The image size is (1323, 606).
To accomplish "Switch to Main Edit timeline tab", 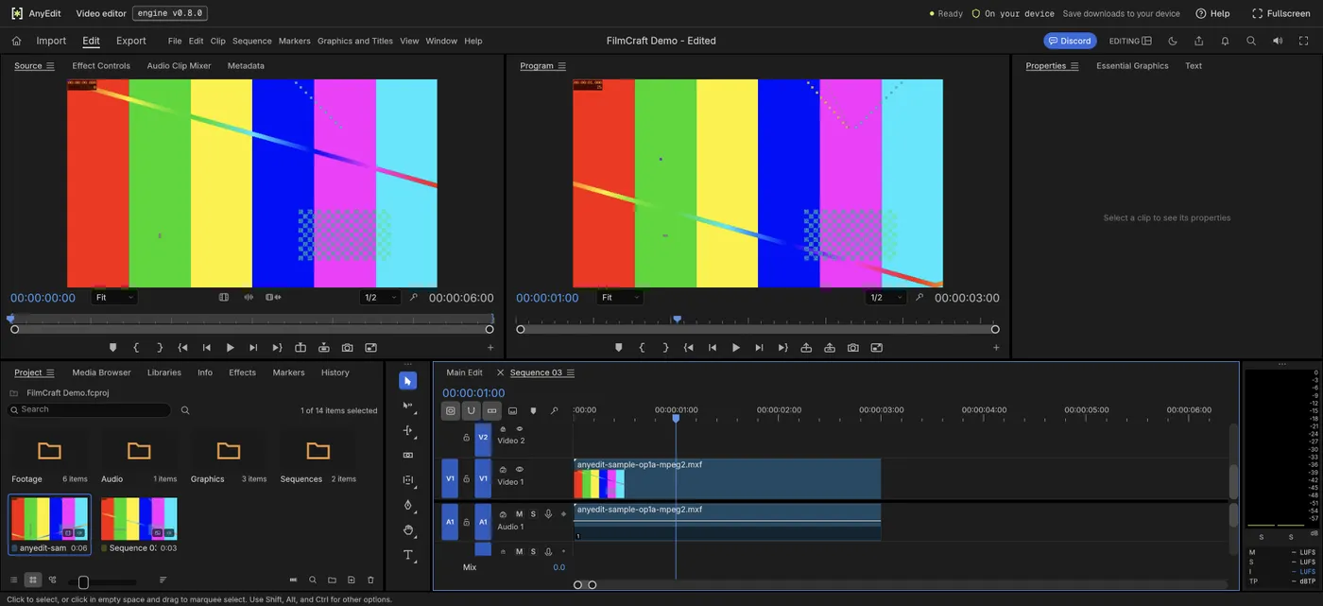I will click(x=464, y=372).
